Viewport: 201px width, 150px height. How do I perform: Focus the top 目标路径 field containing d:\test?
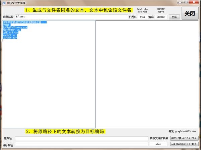coord(71,17)
